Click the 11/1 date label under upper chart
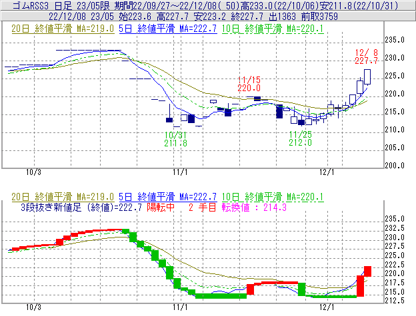 click(x=180, y=172)
